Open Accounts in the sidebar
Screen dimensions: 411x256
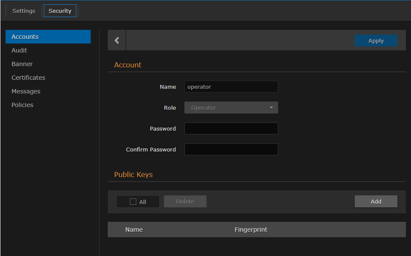click(x=48, y=37)
